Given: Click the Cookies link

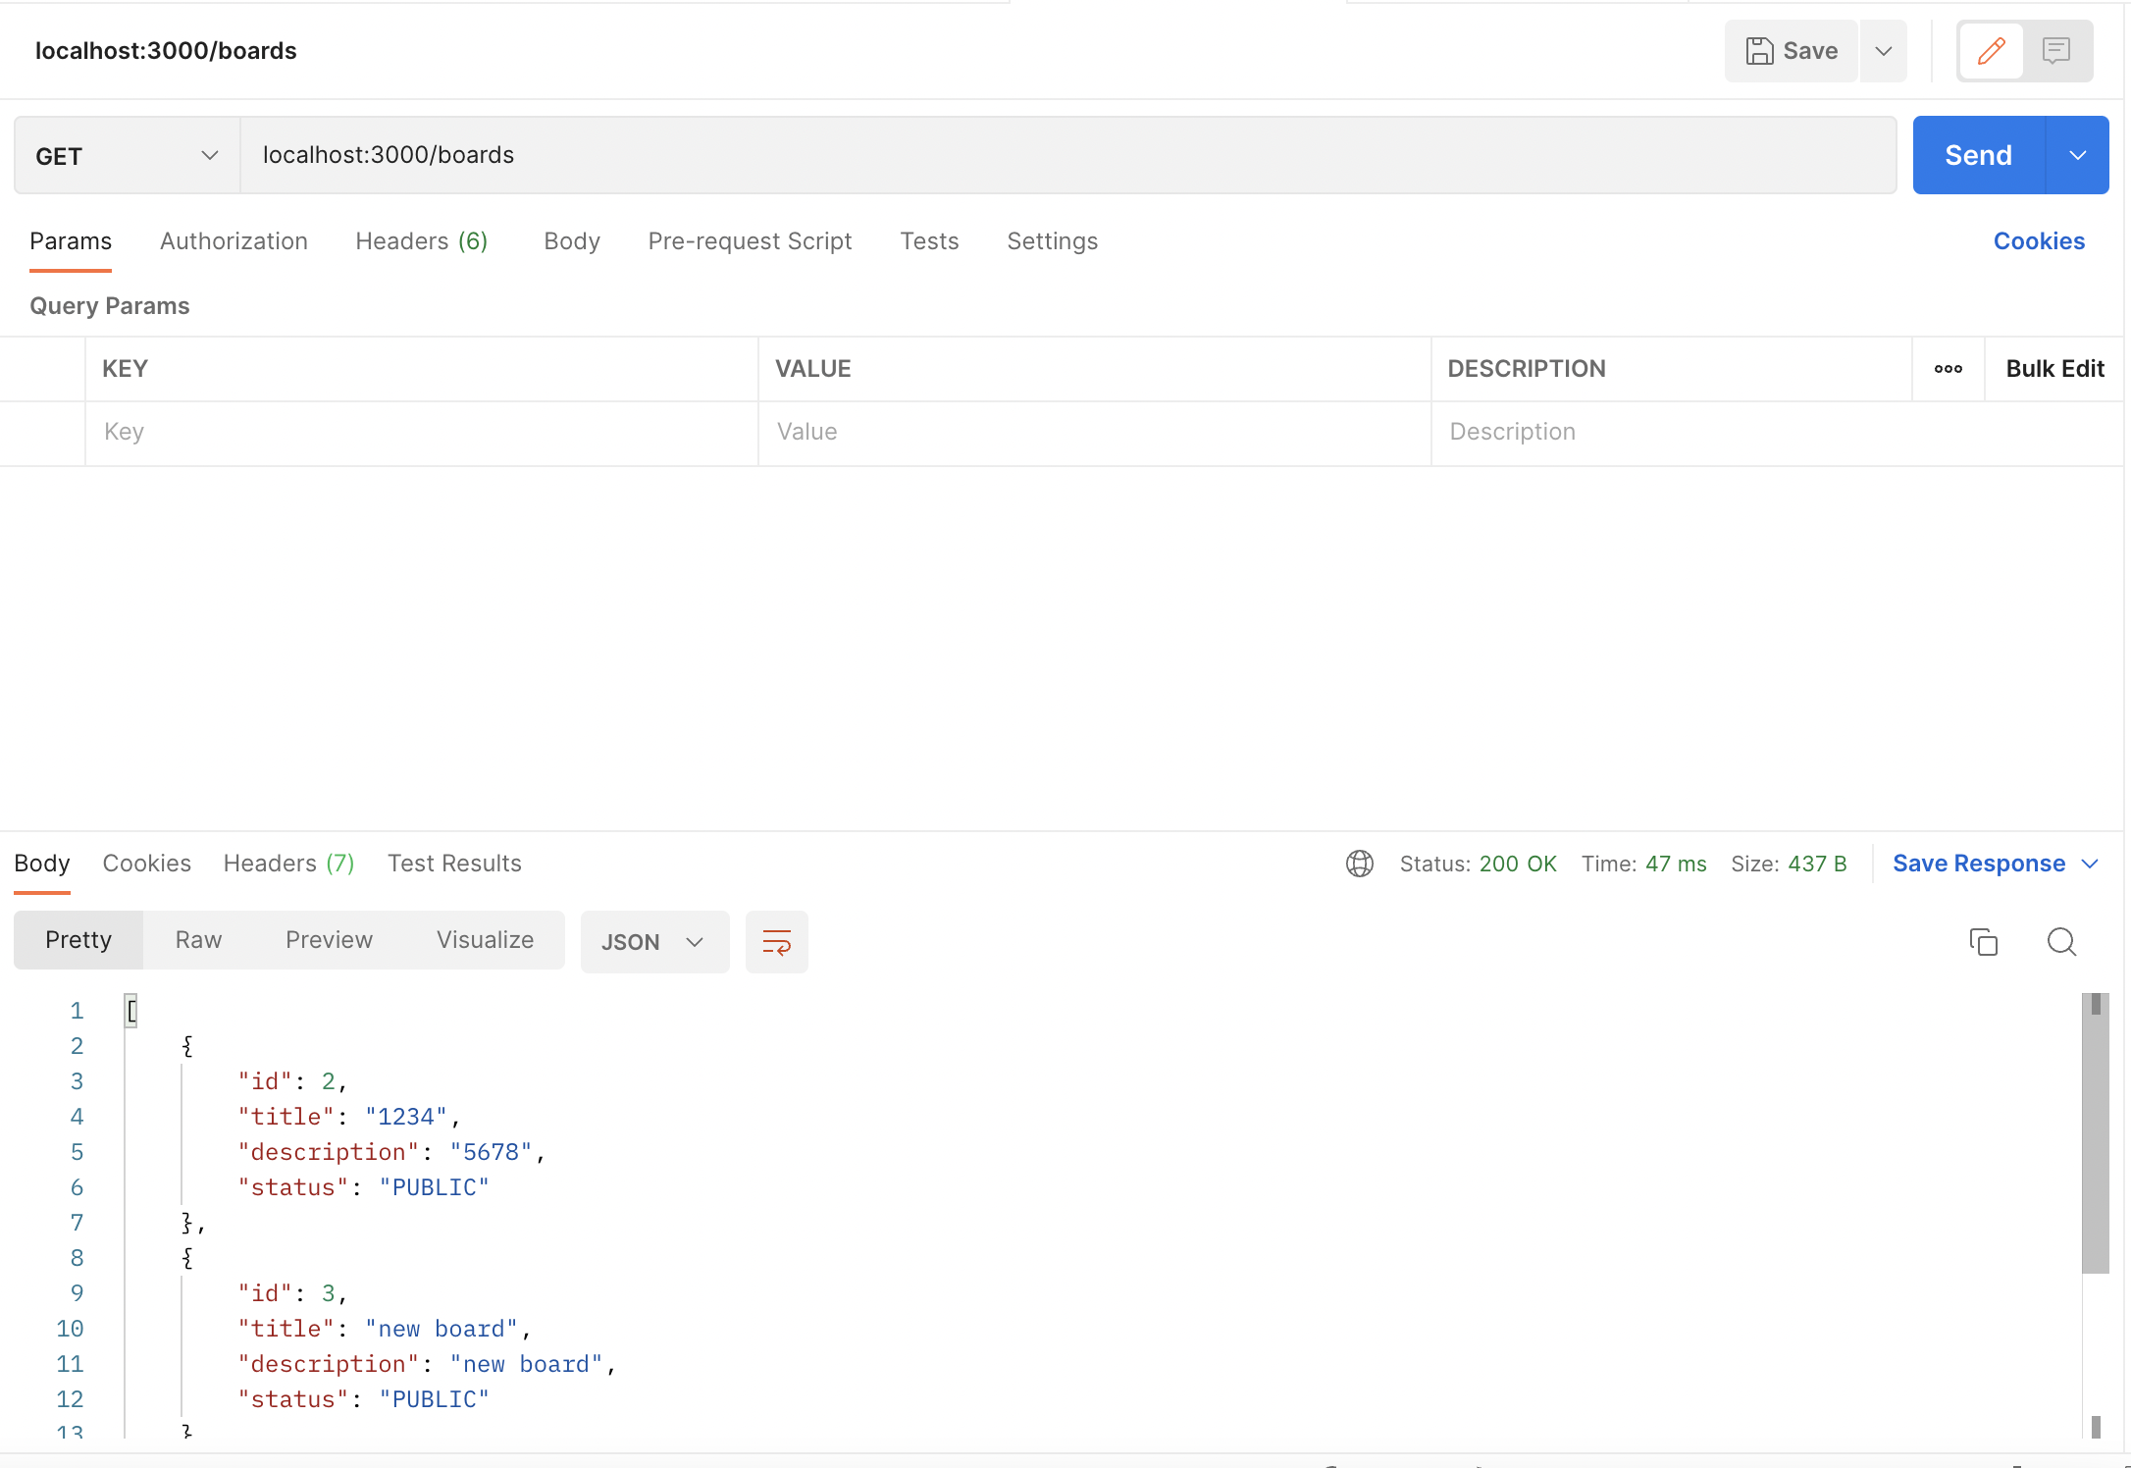Looking at the screenshot, I should coord(2038,241).
